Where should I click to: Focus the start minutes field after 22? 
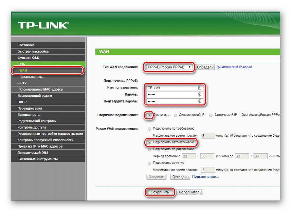(207, 156)
